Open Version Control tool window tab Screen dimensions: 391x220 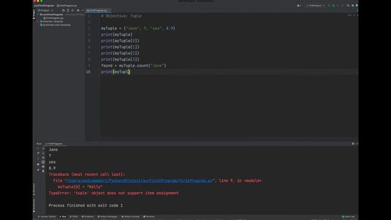click(47, 216)
